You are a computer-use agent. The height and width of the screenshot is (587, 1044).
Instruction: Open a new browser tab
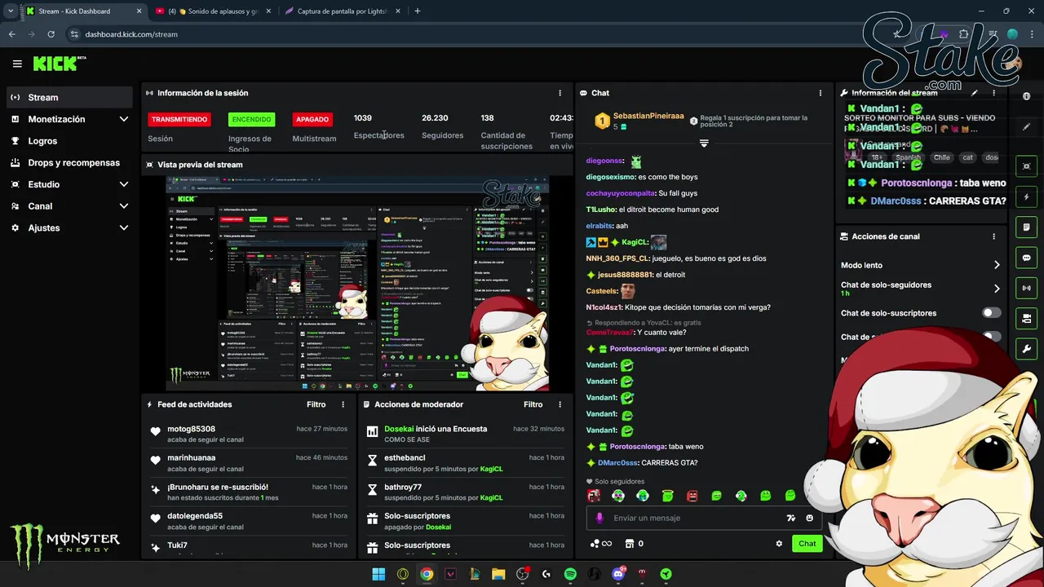click(418, 11)
